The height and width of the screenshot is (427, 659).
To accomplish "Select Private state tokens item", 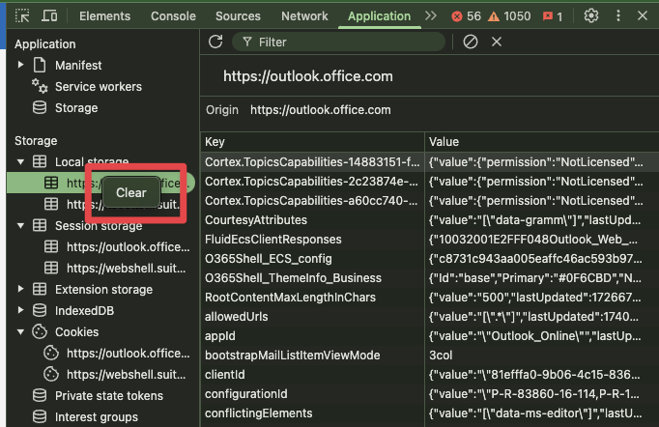I will pyautogui.click(x=108, y=395).
